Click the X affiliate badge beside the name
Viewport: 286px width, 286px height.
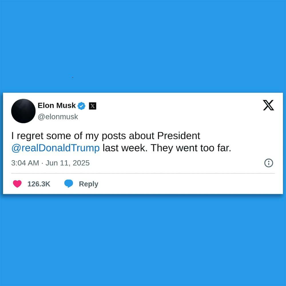[x=92, y=106]
